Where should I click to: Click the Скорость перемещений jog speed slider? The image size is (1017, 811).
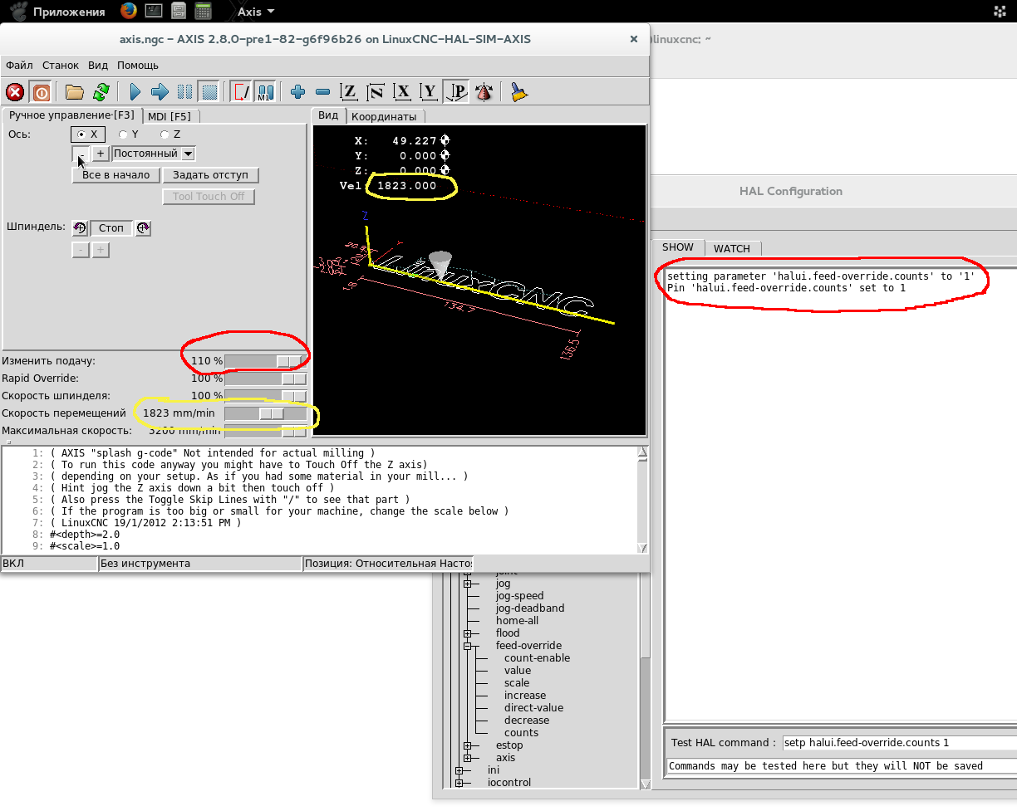point(265,413)
